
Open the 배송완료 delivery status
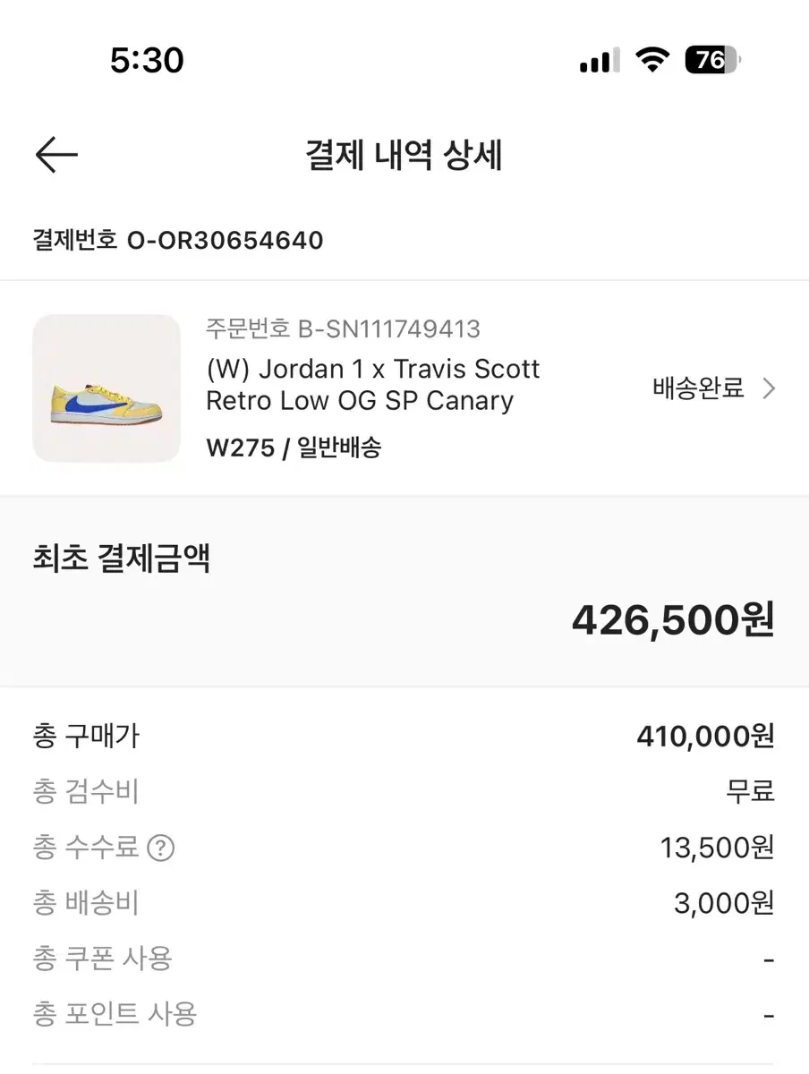[x=699, y=388]
